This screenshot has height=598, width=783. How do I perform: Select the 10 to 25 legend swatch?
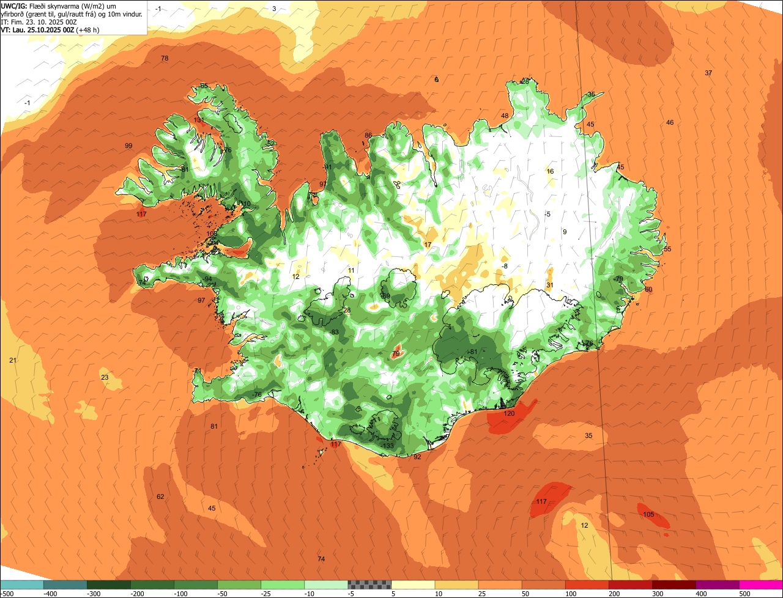tap(456, 585)
